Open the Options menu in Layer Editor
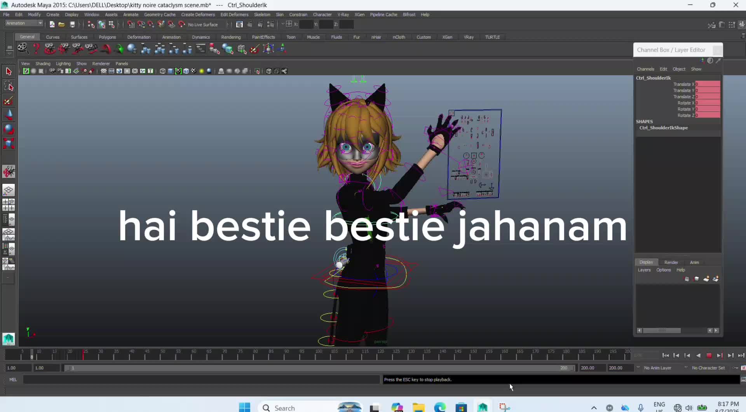The width and height of the screenshot is (746, 412). point(663,270)
